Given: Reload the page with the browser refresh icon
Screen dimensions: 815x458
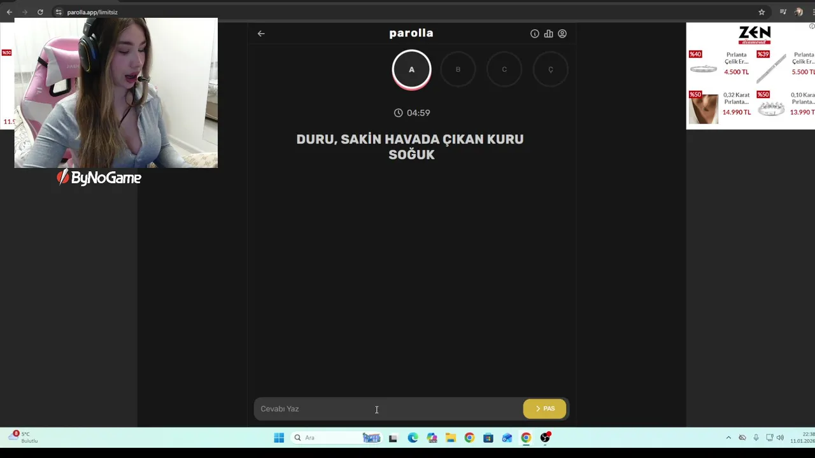Looking at the screenshot, I should (40, 12).
